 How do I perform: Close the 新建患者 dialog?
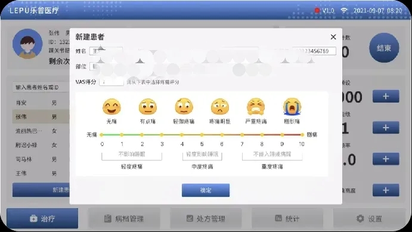[x=333, y=37]
